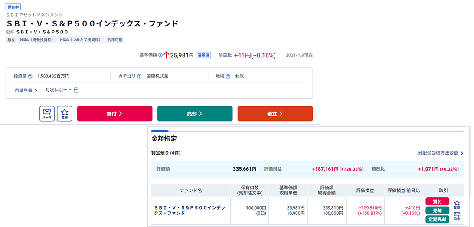Click the star 登録 icon beside the メール button
This screenshot has height=227, width=474.
pyautogui.click(x=65, y=114)
